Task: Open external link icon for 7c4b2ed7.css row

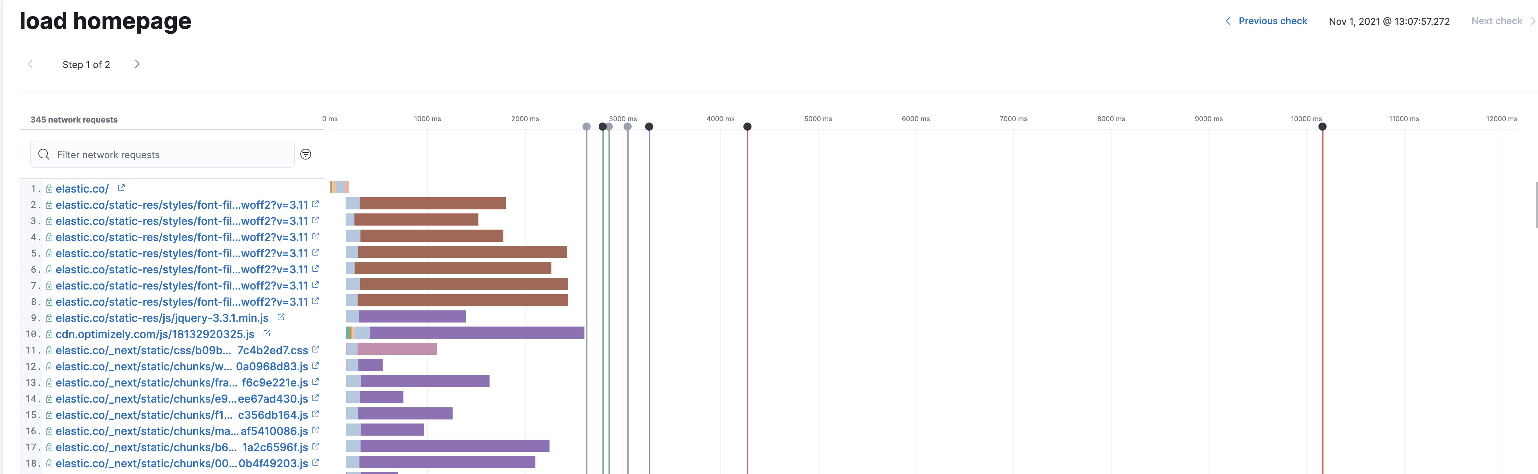Action: pyautogui.click(x=315, y=349)
